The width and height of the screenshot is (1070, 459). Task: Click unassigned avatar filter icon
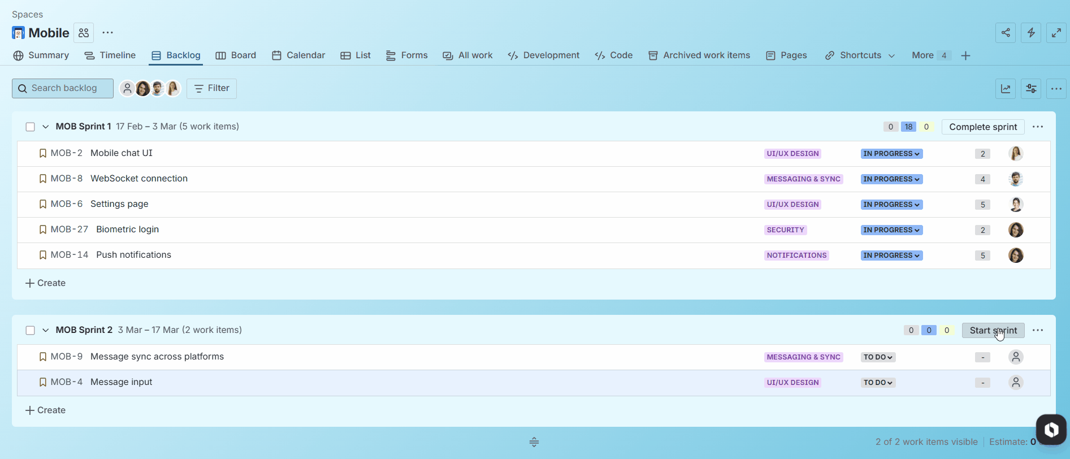click(x=127, y=88)
